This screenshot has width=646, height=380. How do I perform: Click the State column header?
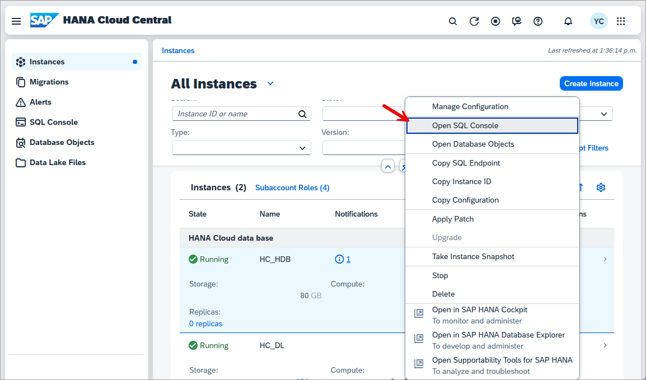198,214
